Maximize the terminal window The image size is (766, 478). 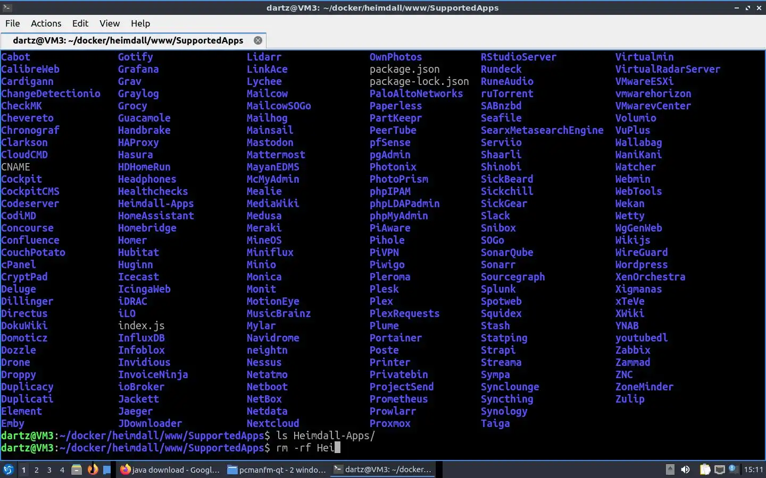coord(748,7)
